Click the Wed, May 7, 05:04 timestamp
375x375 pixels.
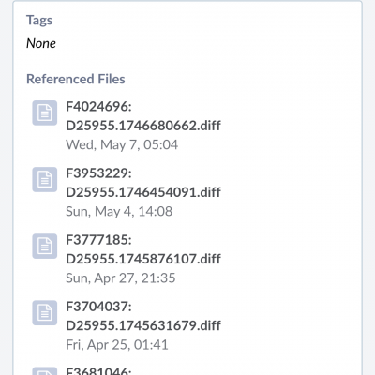[122, 144]
